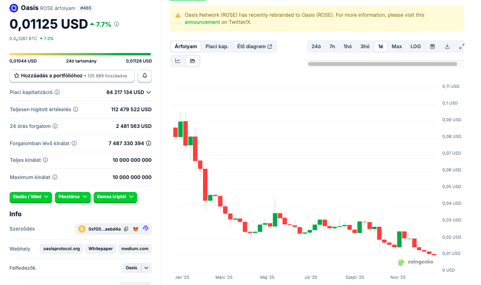Click the horizontal scrollbar under the time ranges
Screen dimensions: 481x285
[x=382, y=63]
